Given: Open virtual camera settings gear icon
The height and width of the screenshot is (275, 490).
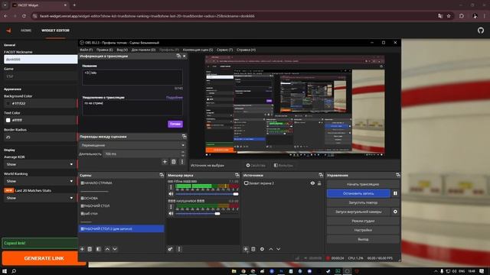Looking at the screenshot, I should pyautogui.click(x=395, y=212).
